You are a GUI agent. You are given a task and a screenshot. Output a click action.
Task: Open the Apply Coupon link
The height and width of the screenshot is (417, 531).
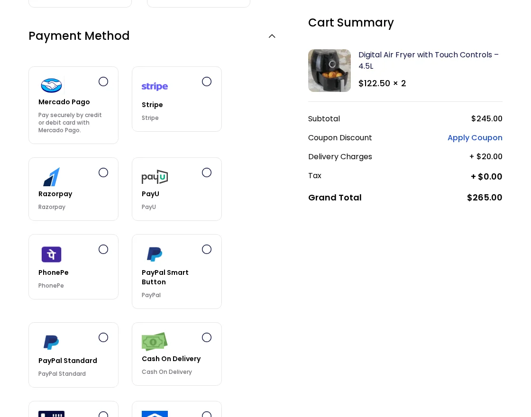tap(475, 138)
